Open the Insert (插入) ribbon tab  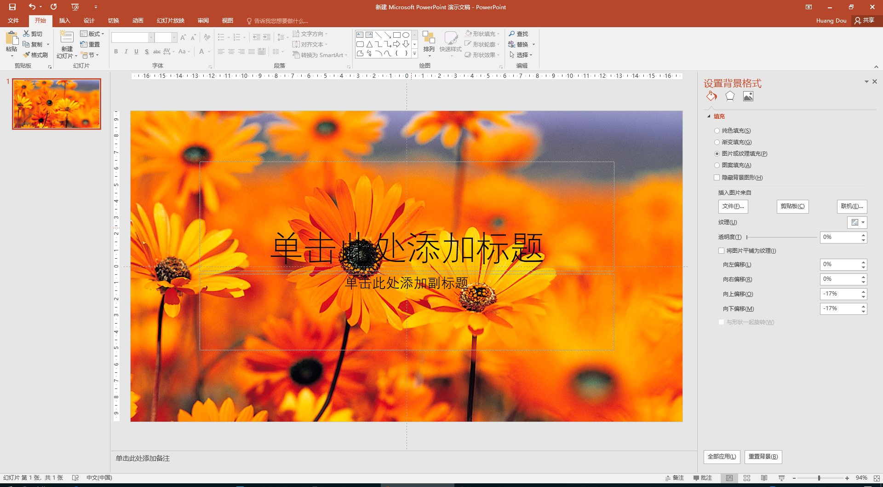point(64,21)
